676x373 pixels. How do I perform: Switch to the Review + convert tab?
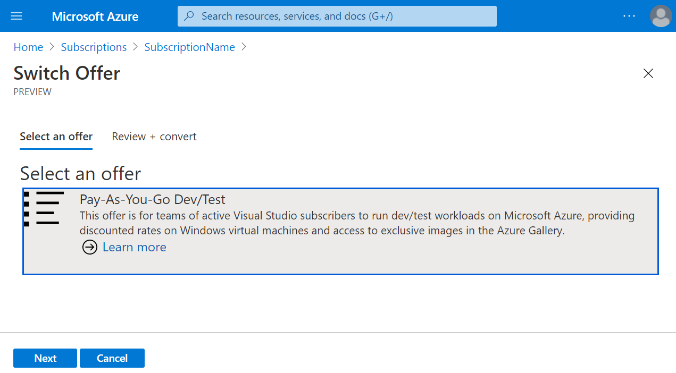point(154,137)
